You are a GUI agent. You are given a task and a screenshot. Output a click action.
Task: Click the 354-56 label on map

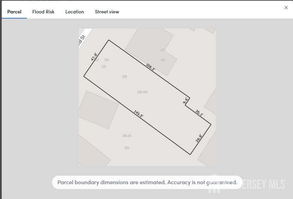[x=127, y=136]
